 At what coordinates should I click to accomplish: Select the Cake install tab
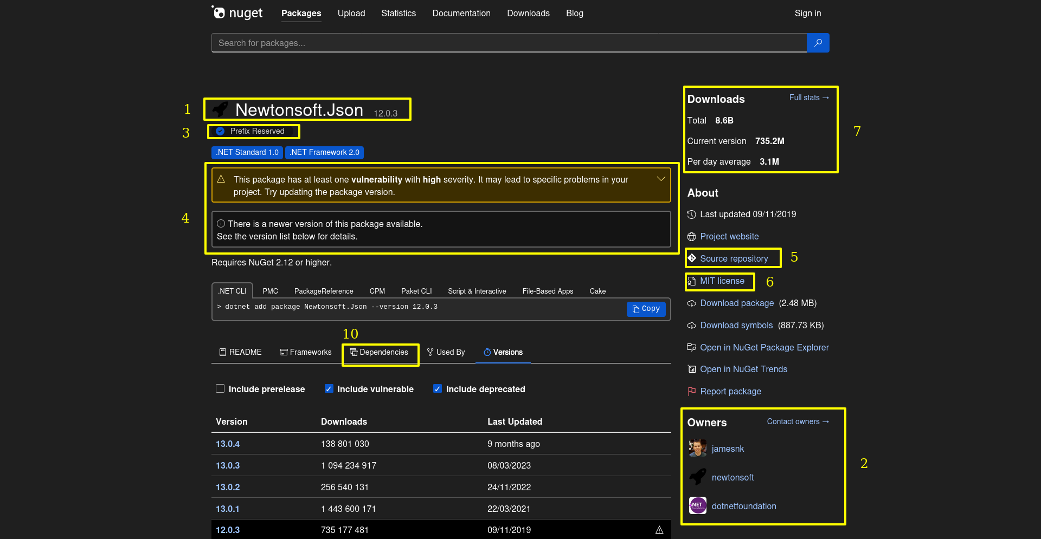point(597,291)
